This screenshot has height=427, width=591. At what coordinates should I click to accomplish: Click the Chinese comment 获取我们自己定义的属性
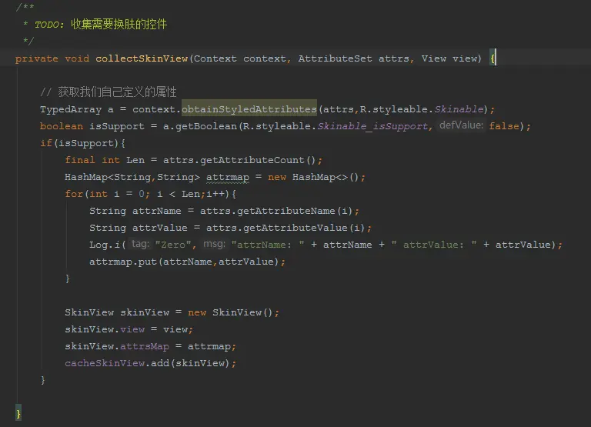117,92
